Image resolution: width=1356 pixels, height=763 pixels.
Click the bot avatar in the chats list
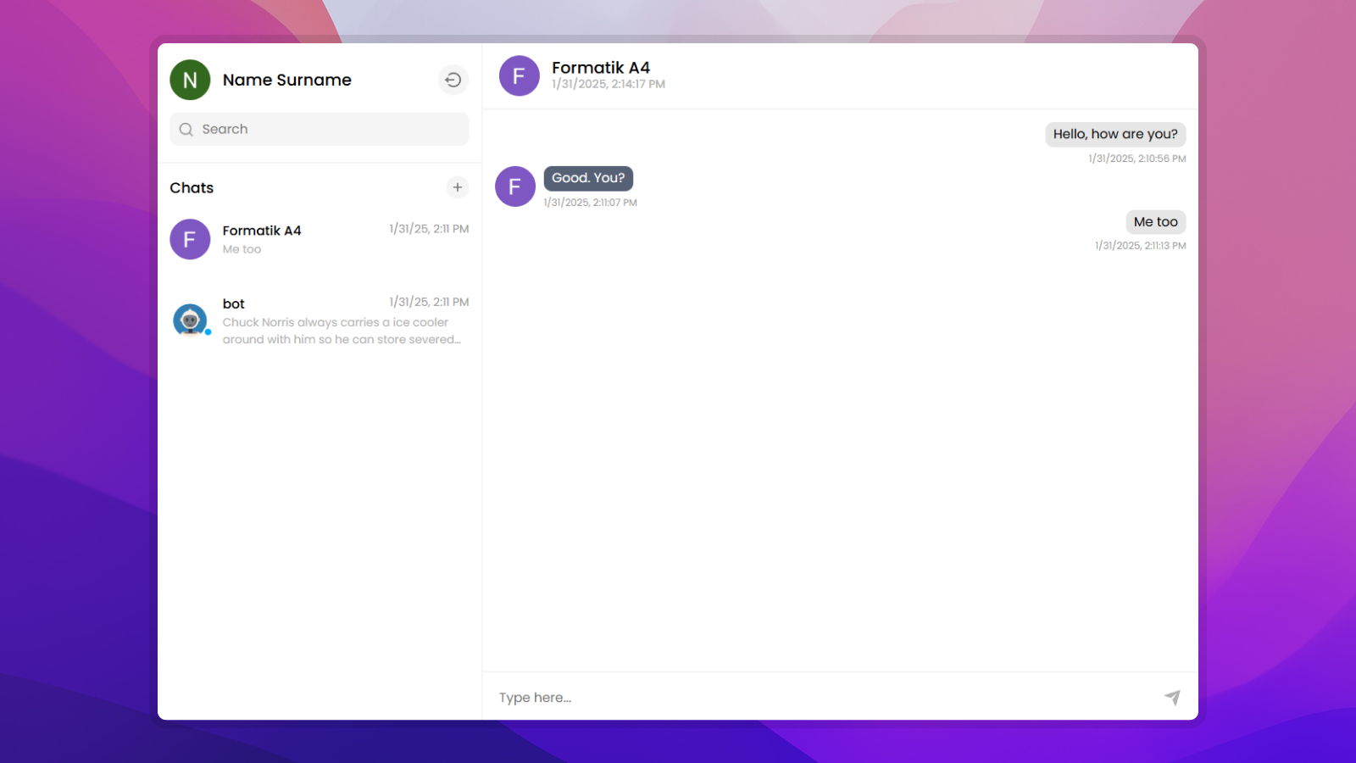[x=190, y=320]
